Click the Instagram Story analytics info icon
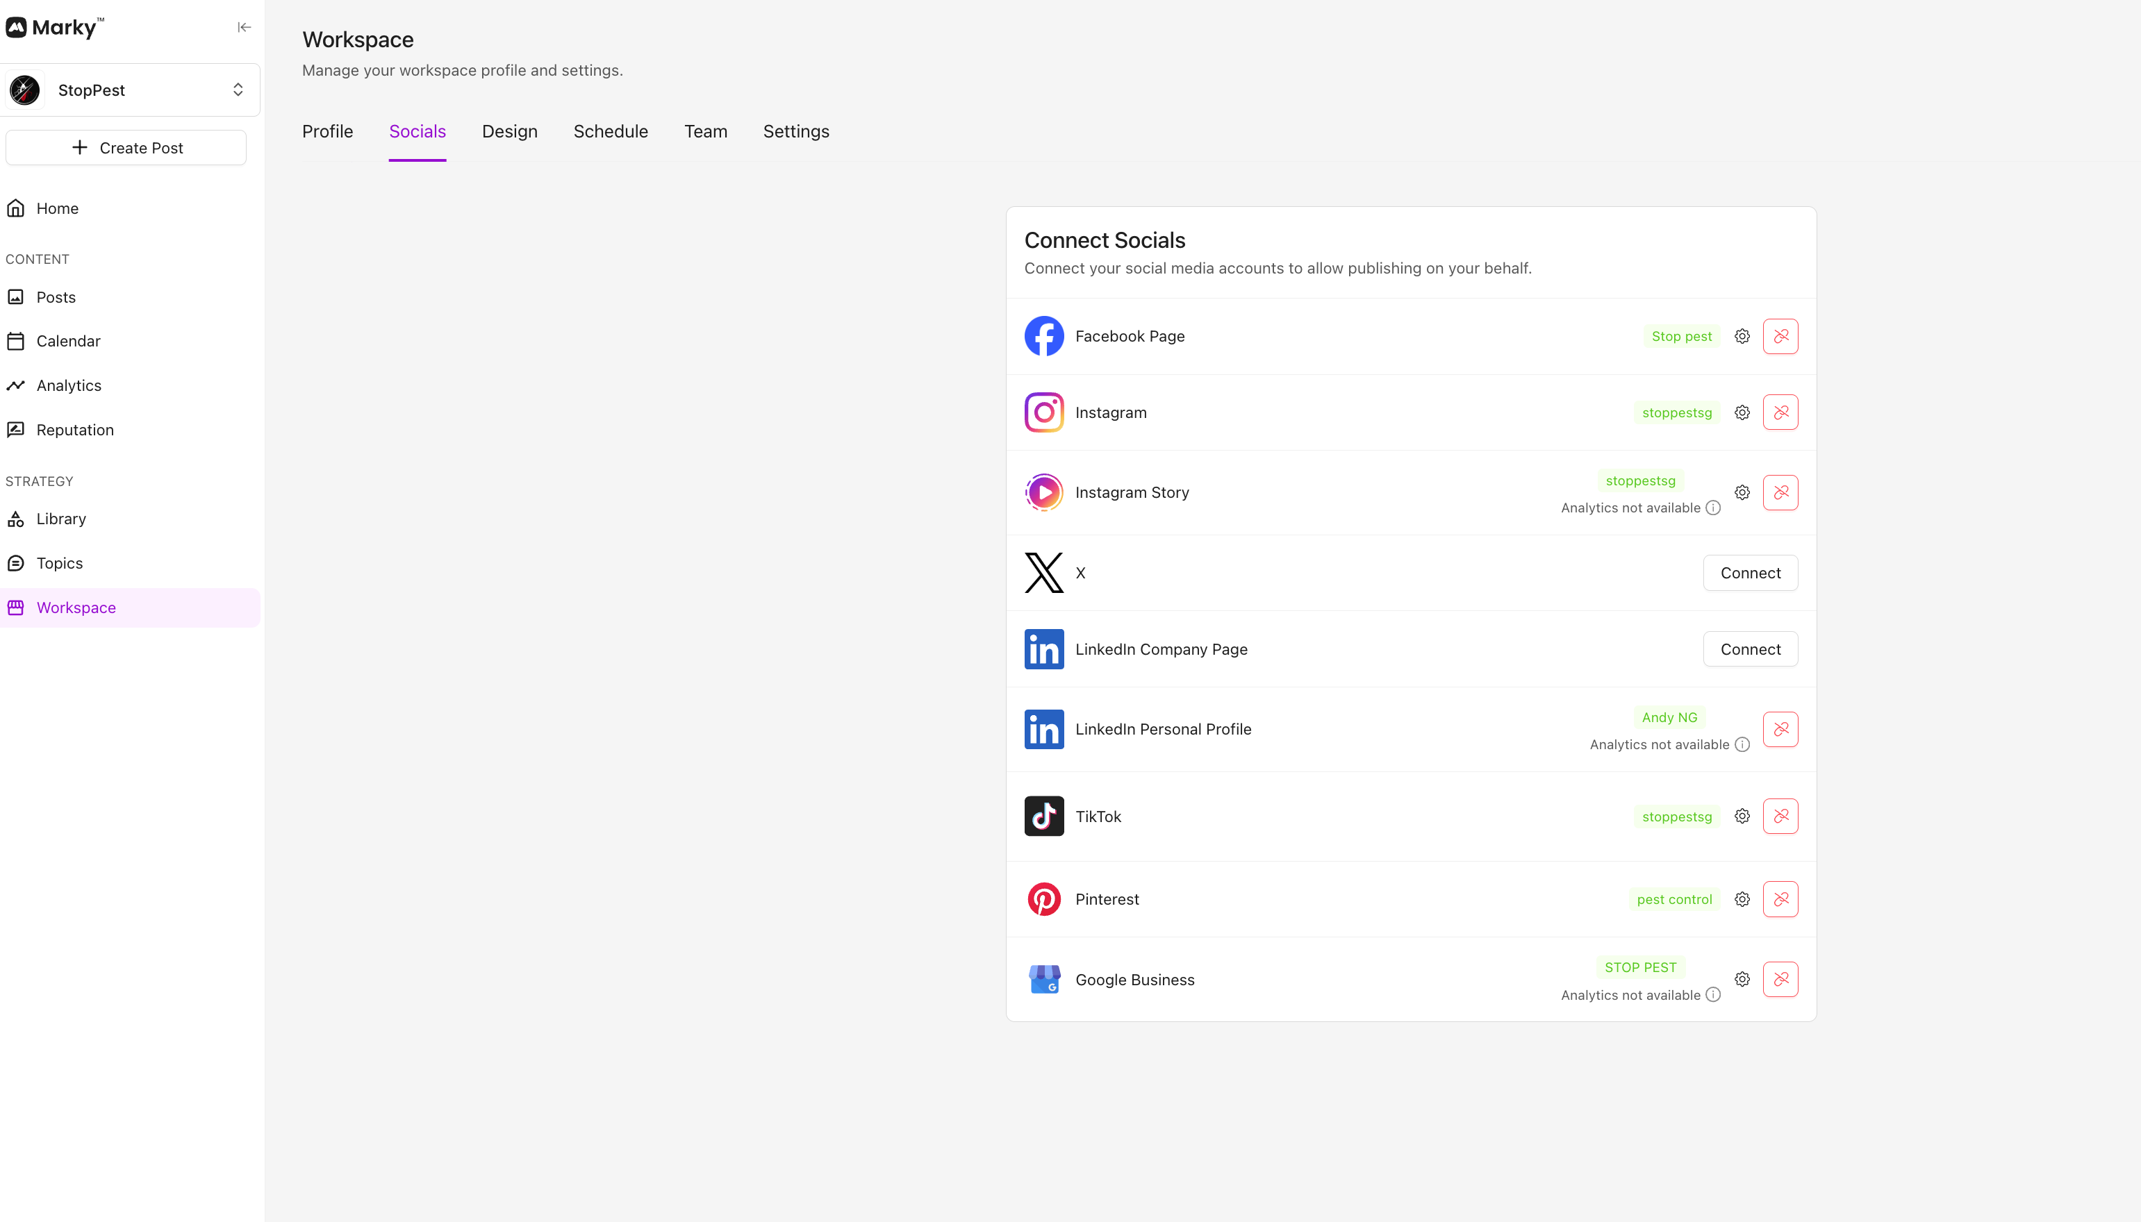The height and width of the screenshot is (1222, 2141). (1713, 508)
